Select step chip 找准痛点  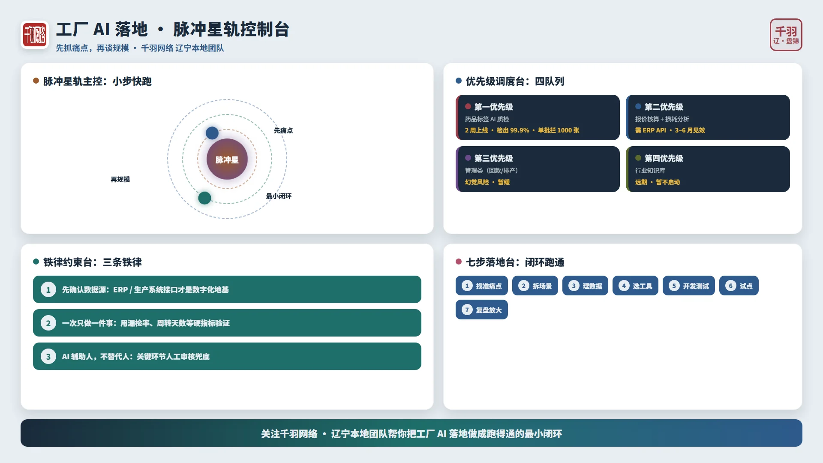pos(482,286)
